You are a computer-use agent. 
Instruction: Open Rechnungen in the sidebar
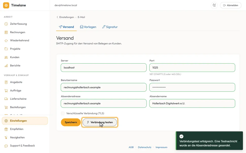[x=25, y=32]
